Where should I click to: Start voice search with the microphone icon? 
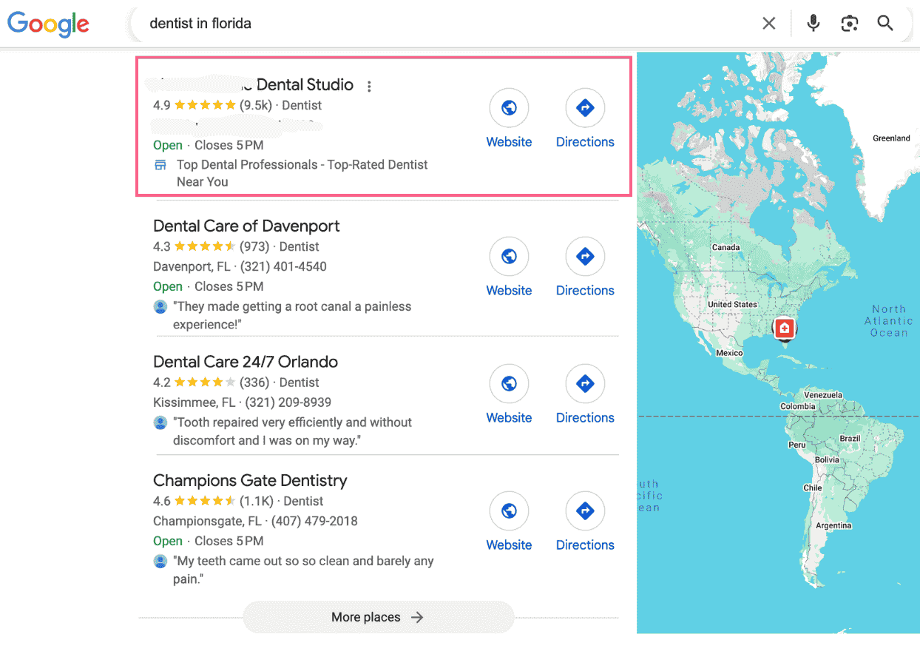(814, 24)
